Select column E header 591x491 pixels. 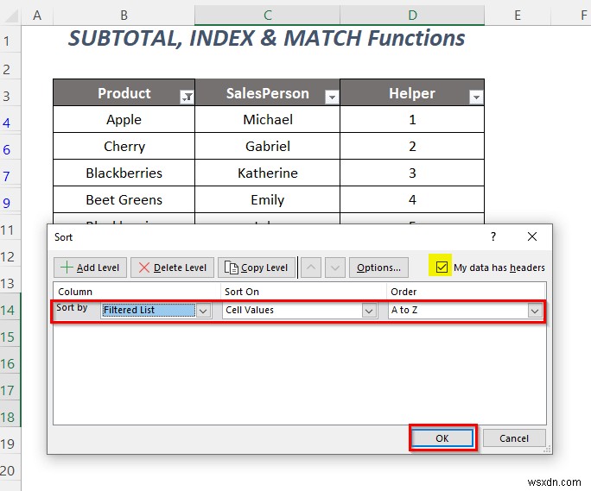[x=518, y=15]
